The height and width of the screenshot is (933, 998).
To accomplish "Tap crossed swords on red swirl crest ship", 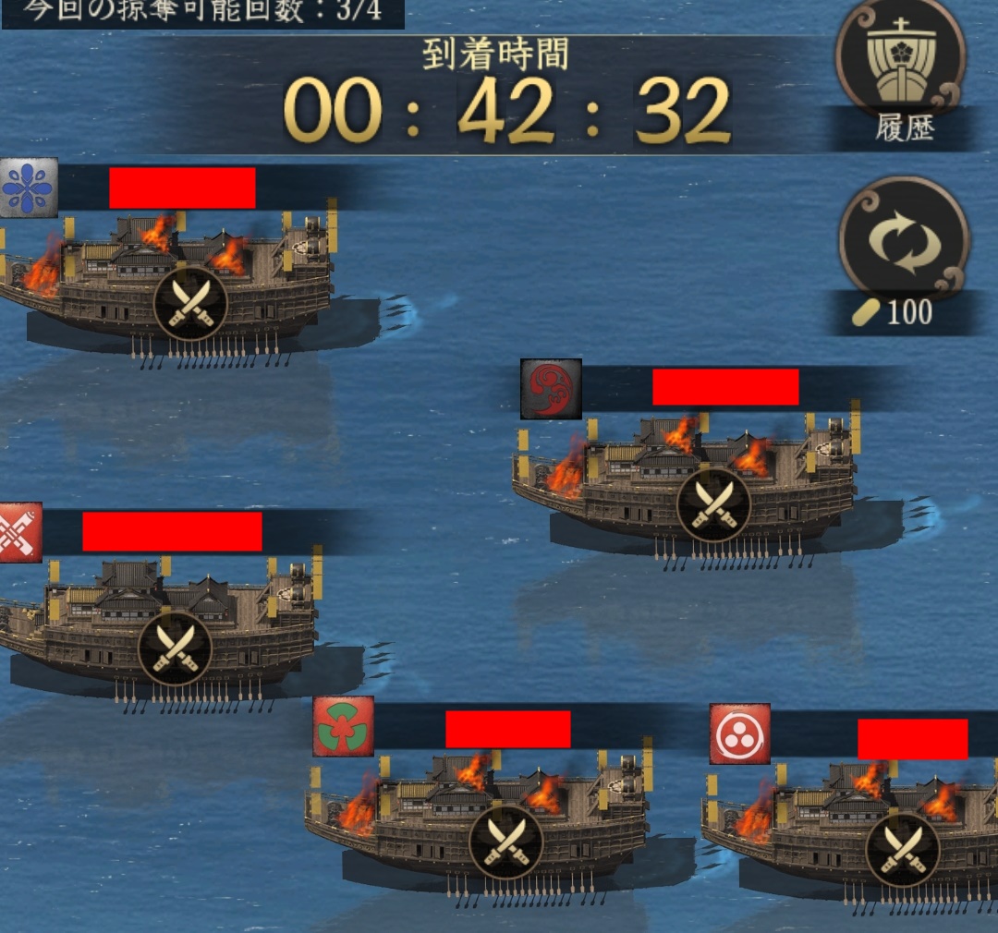I will point(713,504).
